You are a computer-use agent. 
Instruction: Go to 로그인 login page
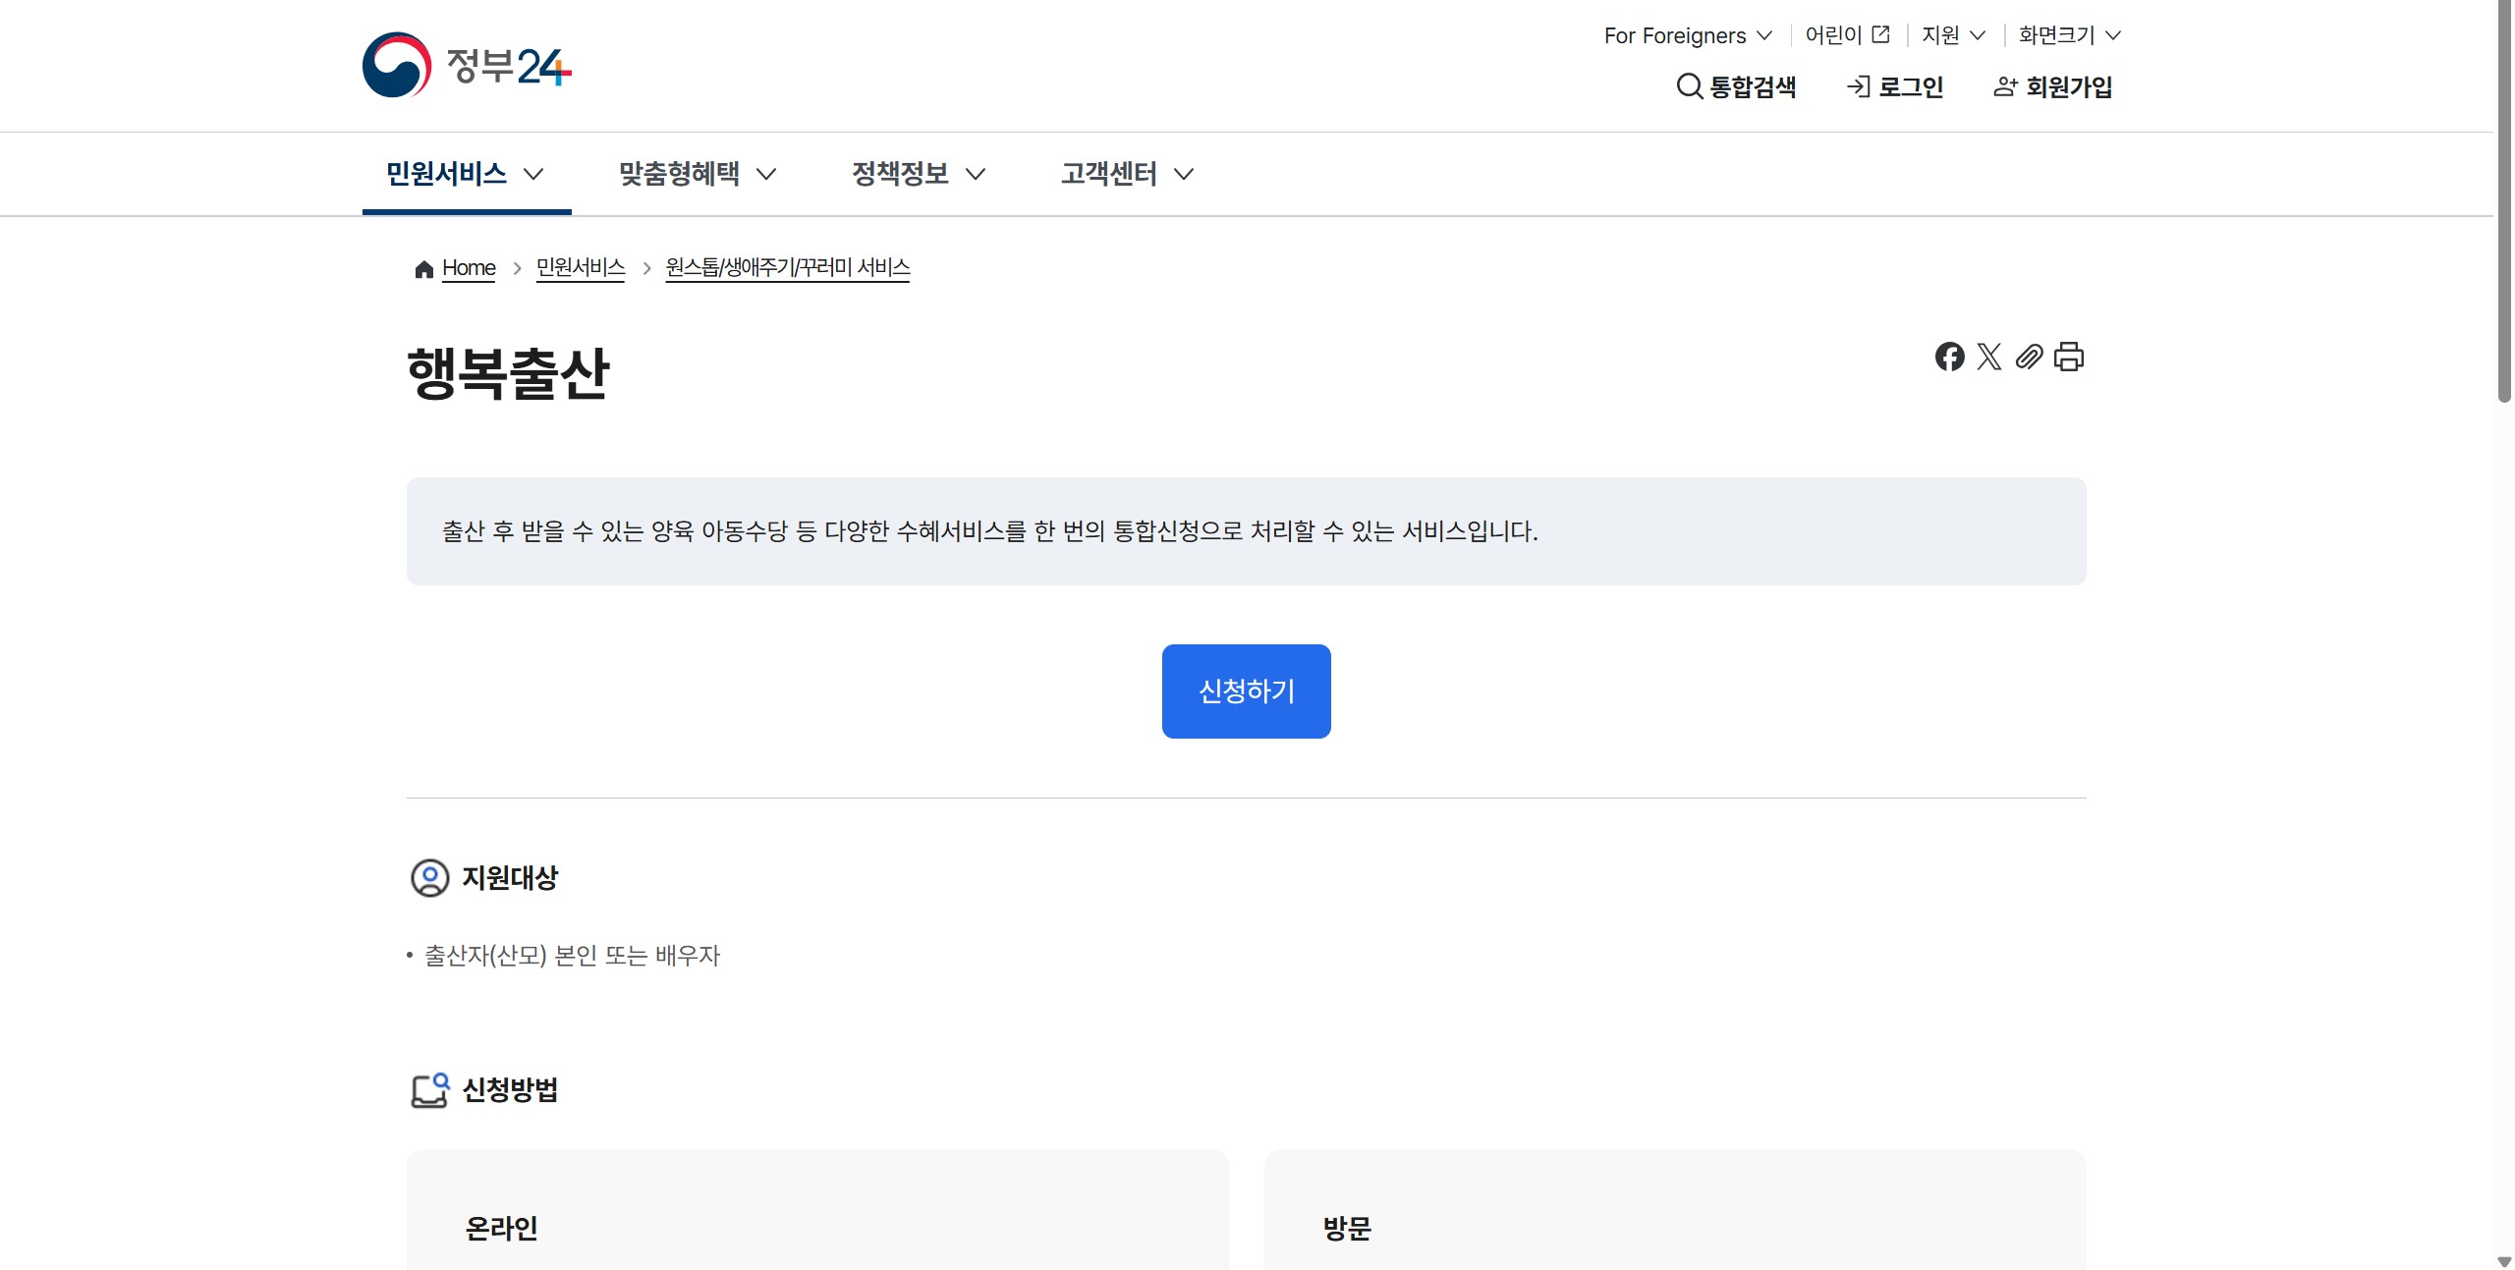pos(1895,86)
